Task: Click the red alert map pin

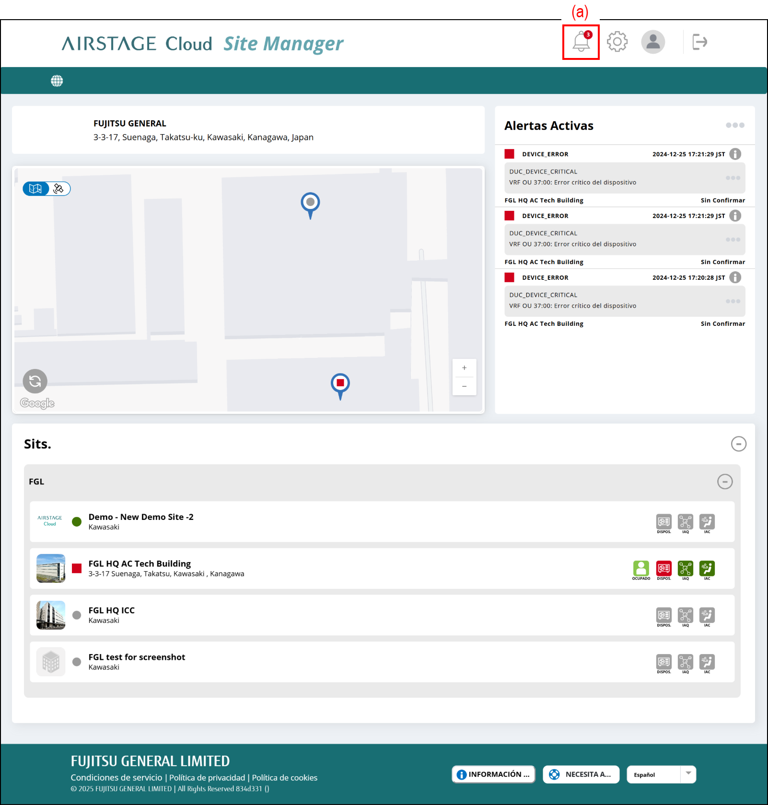Action: [340, 383]
